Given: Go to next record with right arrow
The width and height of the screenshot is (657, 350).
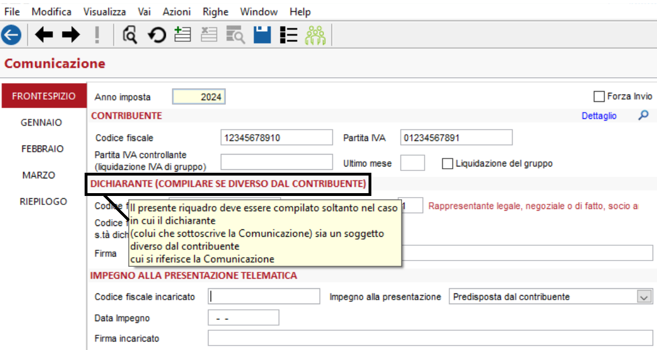Looking at the screenshot, I should (x=71, y=35).
